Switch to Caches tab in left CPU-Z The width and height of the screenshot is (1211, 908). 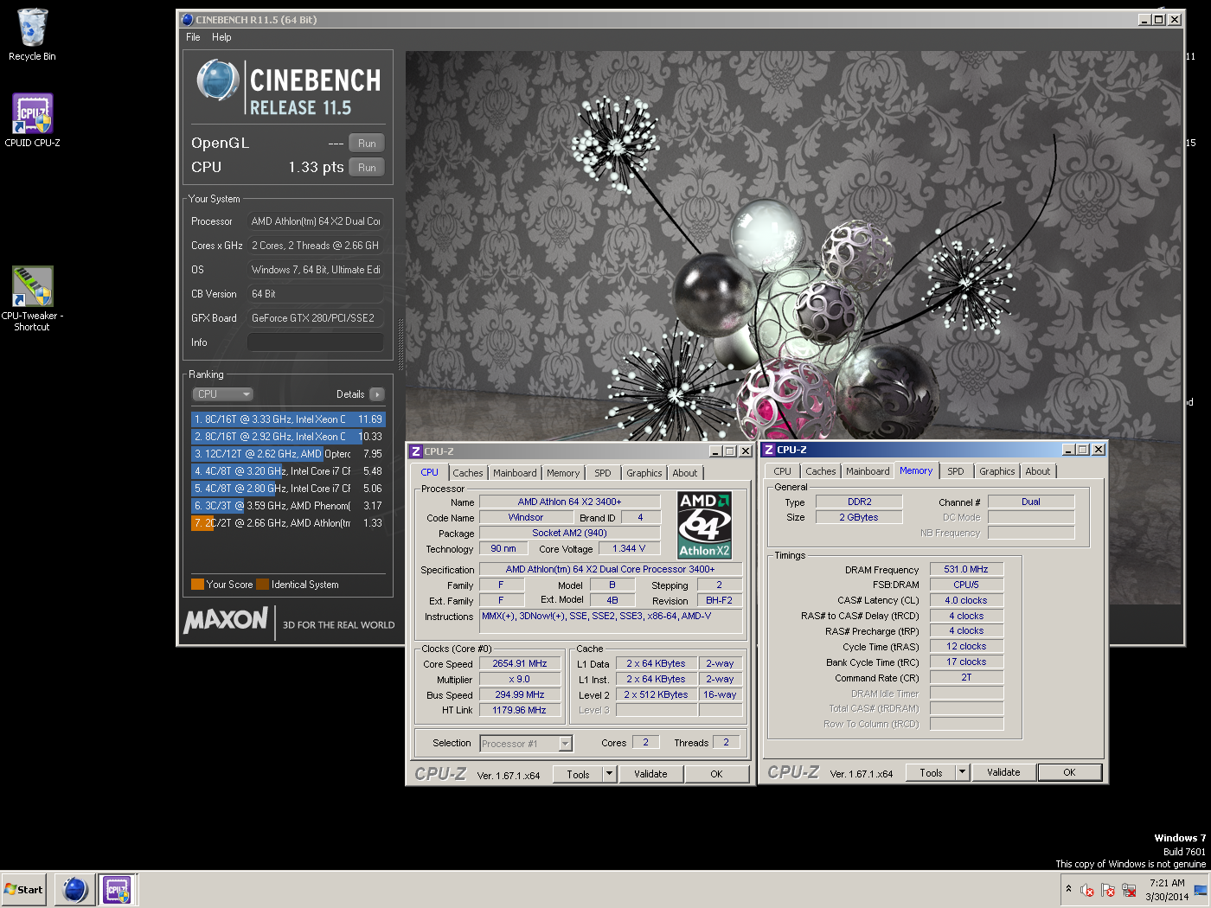(x=468, y=473)
